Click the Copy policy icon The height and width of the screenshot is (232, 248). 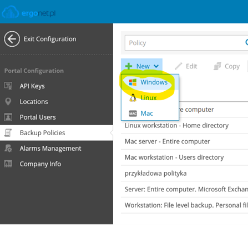(x=217, y=66)
